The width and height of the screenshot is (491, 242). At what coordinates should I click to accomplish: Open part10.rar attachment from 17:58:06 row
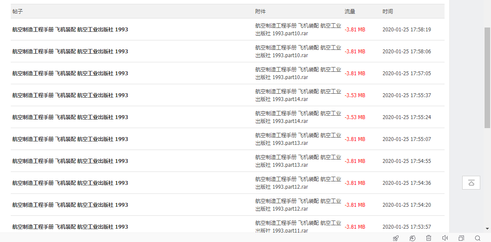pos(298,52)
